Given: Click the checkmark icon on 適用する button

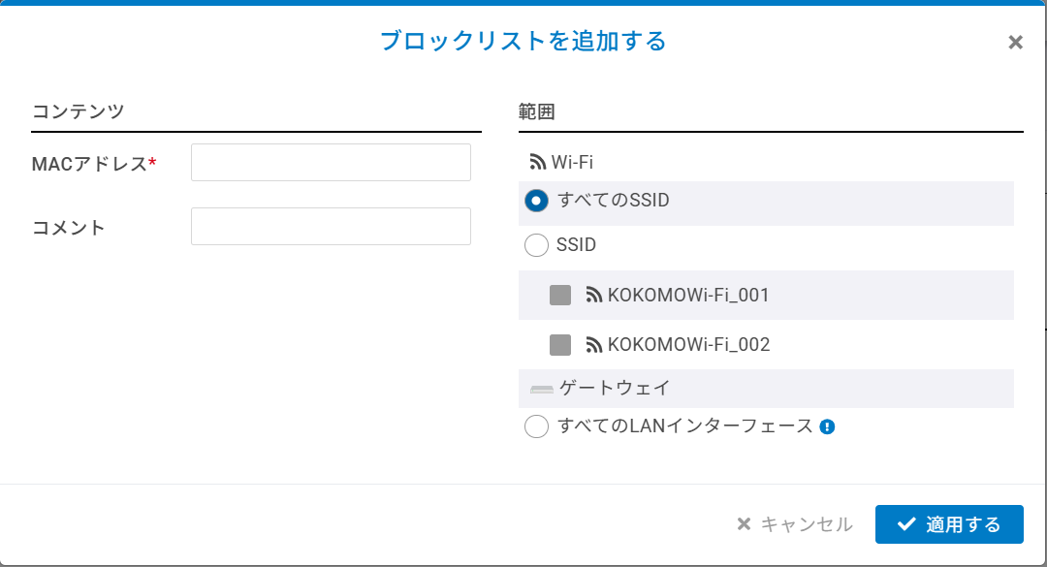Looking at the screenshot, I should [906, 524].
